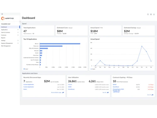This screenshot has height=118, width=157.
Task: Click the Actual Spend value $18M
Action: point(94,31)
